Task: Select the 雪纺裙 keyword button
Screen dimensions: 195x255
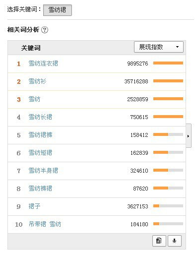Action: click(x=58, y=10)
